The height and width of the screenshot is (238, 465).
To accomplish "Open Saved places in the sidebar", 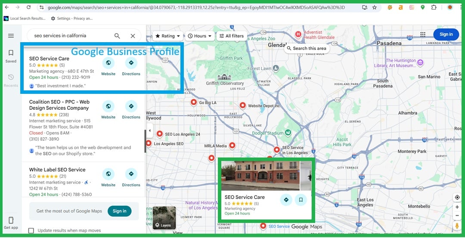I will (11, 56).
